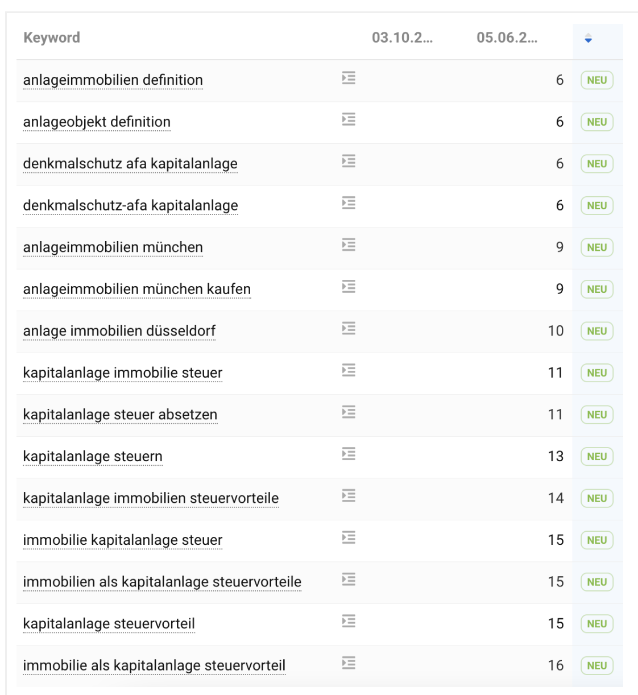Open keyword link kapitalanlage immobilie steuer
The image size is (638, 695).
click(x=122, y=373)
